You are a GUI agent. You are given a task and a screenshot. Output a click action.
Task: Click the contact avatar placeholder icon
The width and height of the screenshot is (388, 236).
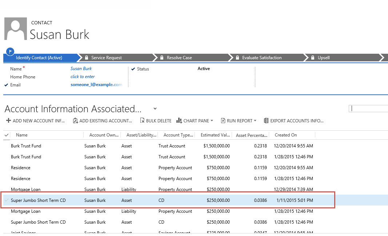tap(15, 29)
